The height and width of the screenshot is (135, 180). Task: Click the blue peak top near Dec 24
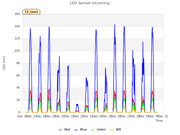[96, 30]
